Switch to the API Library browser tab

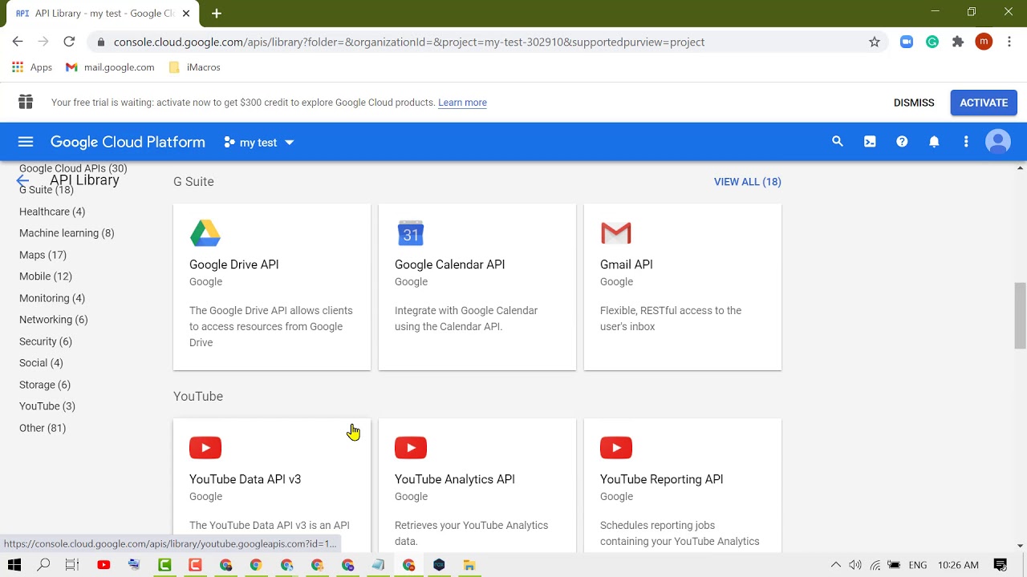pyautogui.click(x=103, y=14)
